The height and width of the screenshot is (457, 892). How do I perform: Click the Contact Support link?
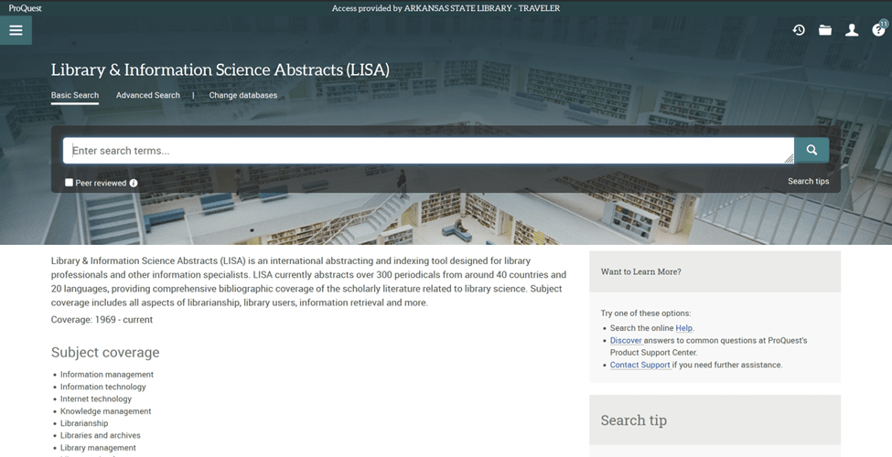point(639,365)
